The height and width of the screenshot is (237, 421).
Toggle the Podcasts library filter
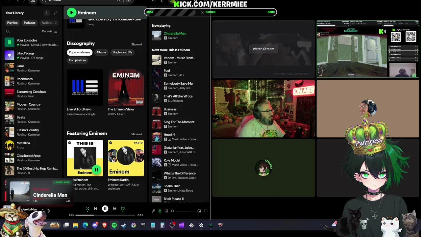30,23
